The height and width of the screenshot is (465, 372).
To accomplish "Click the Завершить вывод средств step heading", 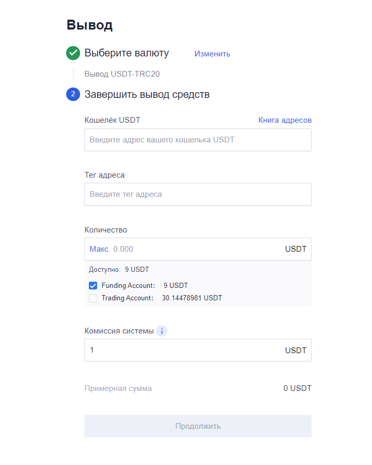I will (x=147, y=94).
